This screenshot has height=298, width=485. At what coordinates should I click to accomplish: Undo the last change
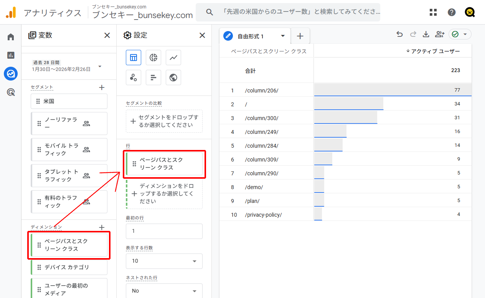(x=399, y=34)
